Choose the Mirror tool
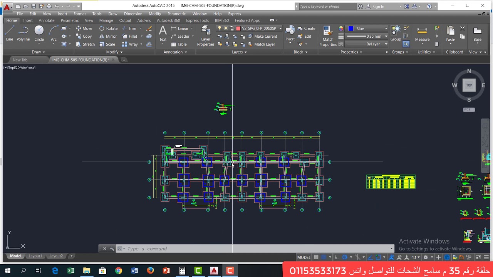 click(108, 36)
